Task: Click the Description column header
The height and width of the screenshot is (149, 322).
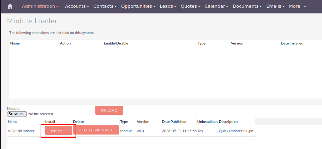Action: click(228, 122)
